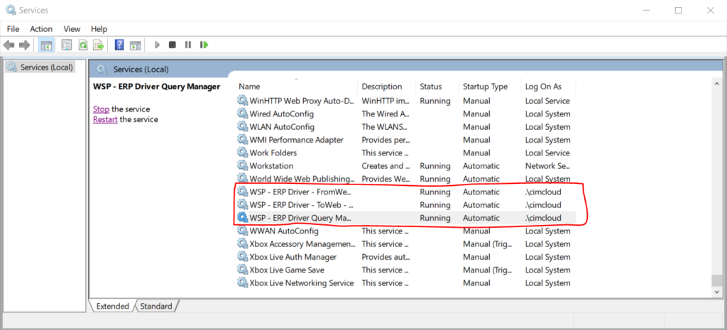Click the vertical scrollbar thumb in services list

tap(717, 281)
